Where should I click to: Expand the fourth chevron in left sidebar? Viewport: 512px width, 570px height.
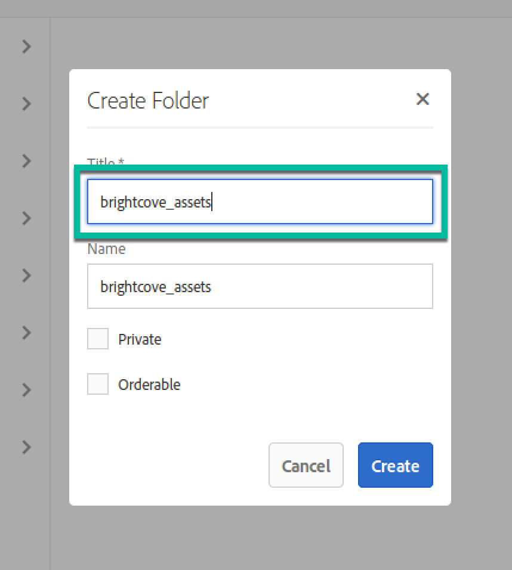coord(26,218)
